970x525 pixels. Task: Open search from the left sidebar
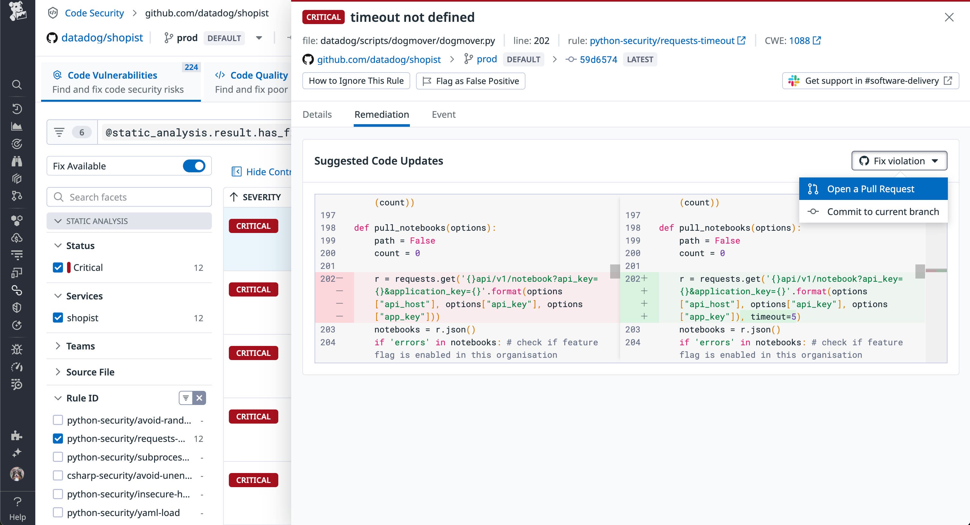pyautogui.click(x=17, y=85)
